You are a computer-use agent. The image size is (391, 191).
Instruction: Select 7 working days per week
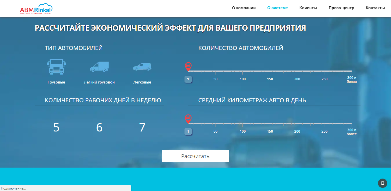click(142, 127)
